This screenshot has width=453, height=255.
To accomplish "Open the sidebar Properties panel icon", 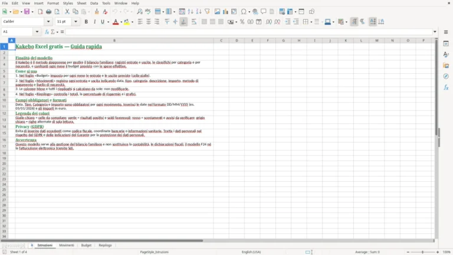I will [446, 43].
